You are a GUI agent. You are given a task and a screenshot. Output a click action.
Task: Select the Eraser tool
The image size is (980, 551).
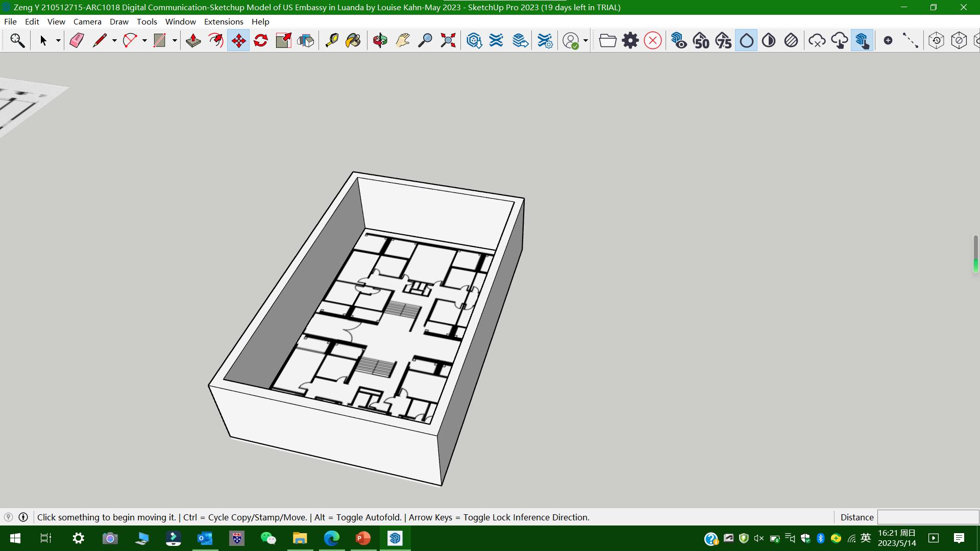click(x=77, y=40)
